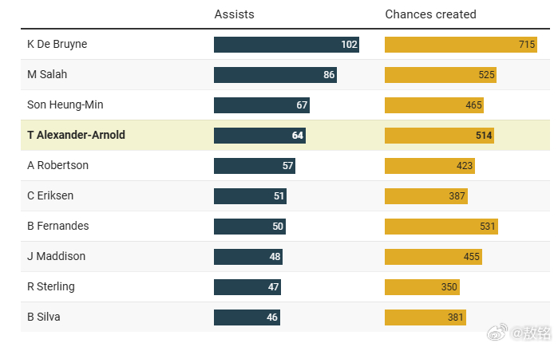
Task: Click B Fernandes' 531 chances bar
Action: tap(441, 227)
